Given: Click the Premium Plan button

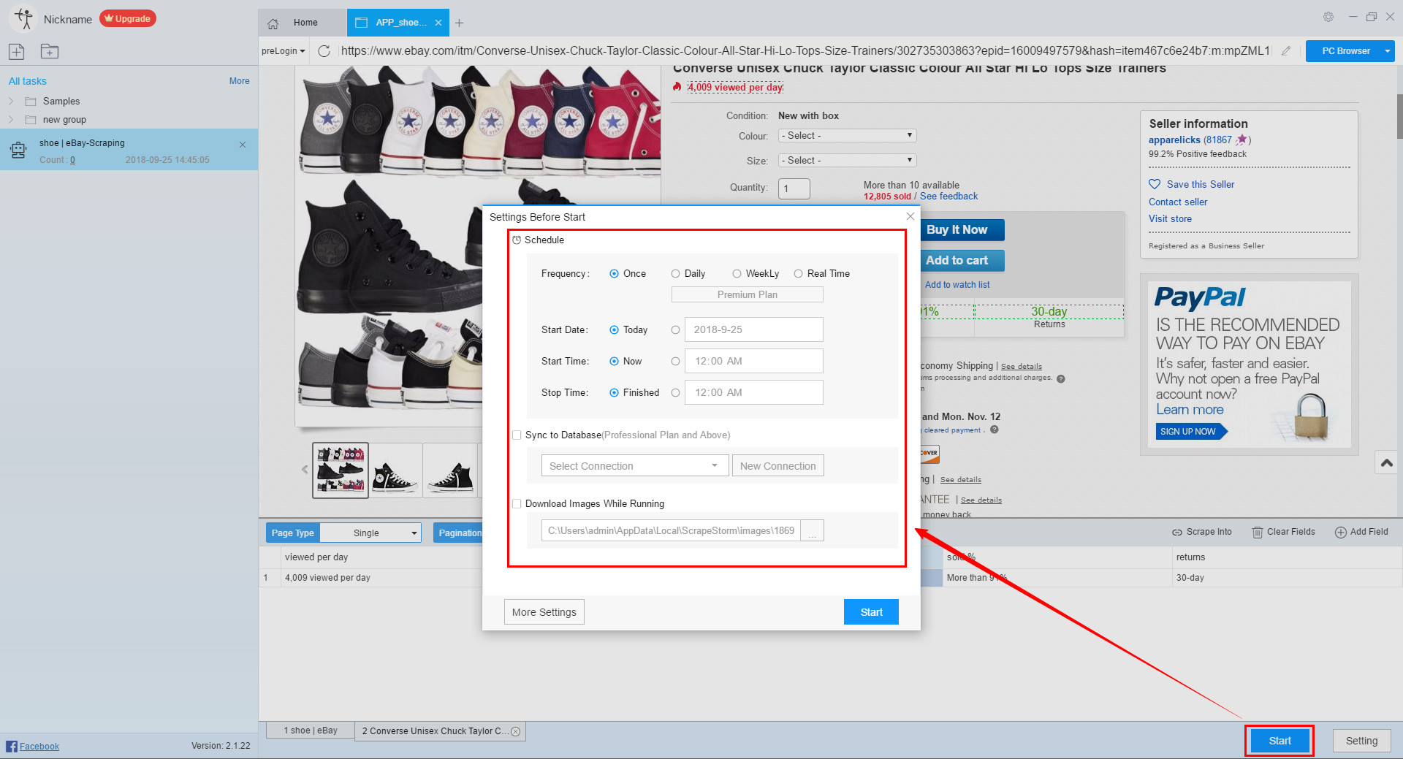Looking at the screenshot, I should click(747, 294).
